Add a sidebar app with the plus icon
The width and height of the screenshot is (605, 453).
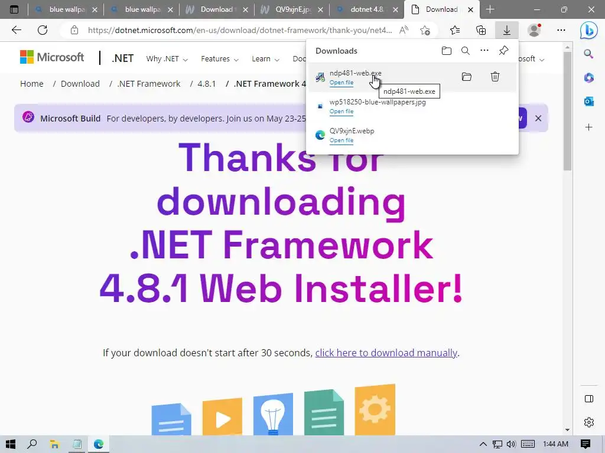[589, 127]
